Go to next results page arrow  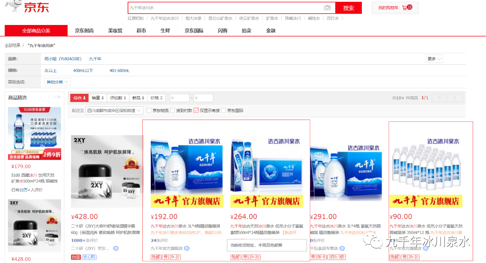point(455,98)
